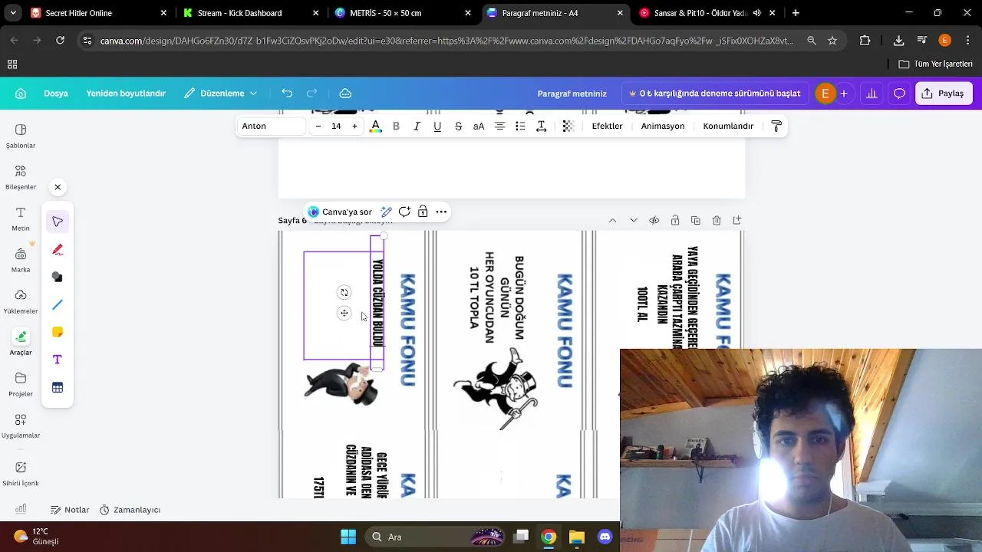The height and width of the screenshot is (552, 982).
Task: Expand the Düzenleme mode dropdown
Action: (x=221, y=94)
